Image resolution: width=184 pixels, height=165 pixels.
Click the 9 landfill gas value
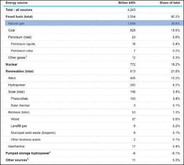pos(135,126)
